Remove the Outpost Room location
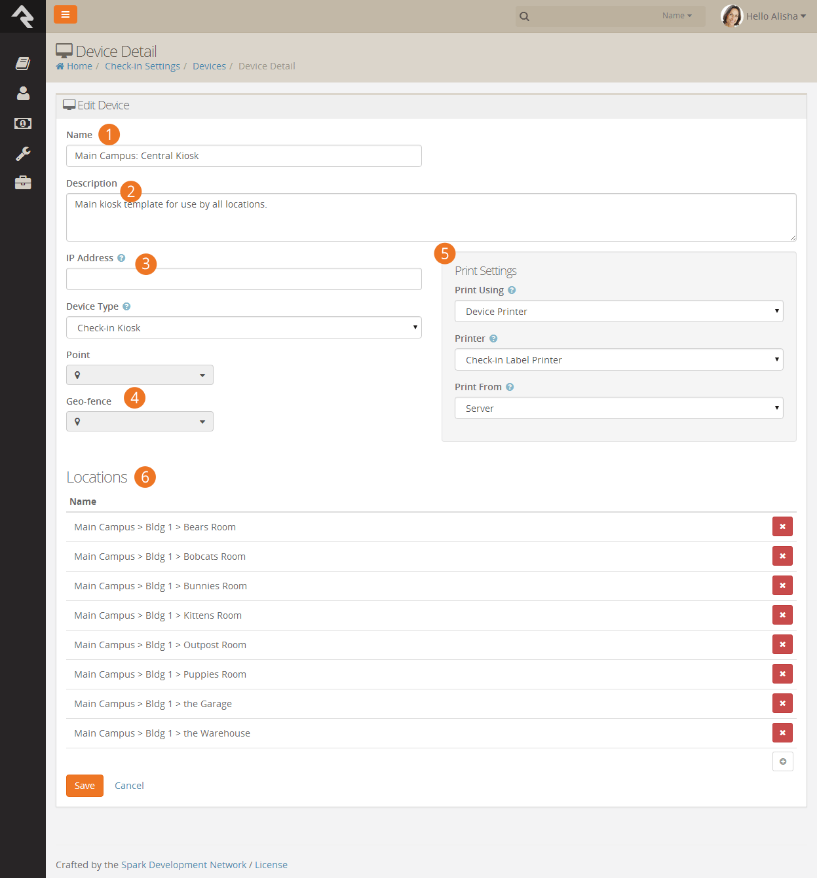 (x=782, y=644)
